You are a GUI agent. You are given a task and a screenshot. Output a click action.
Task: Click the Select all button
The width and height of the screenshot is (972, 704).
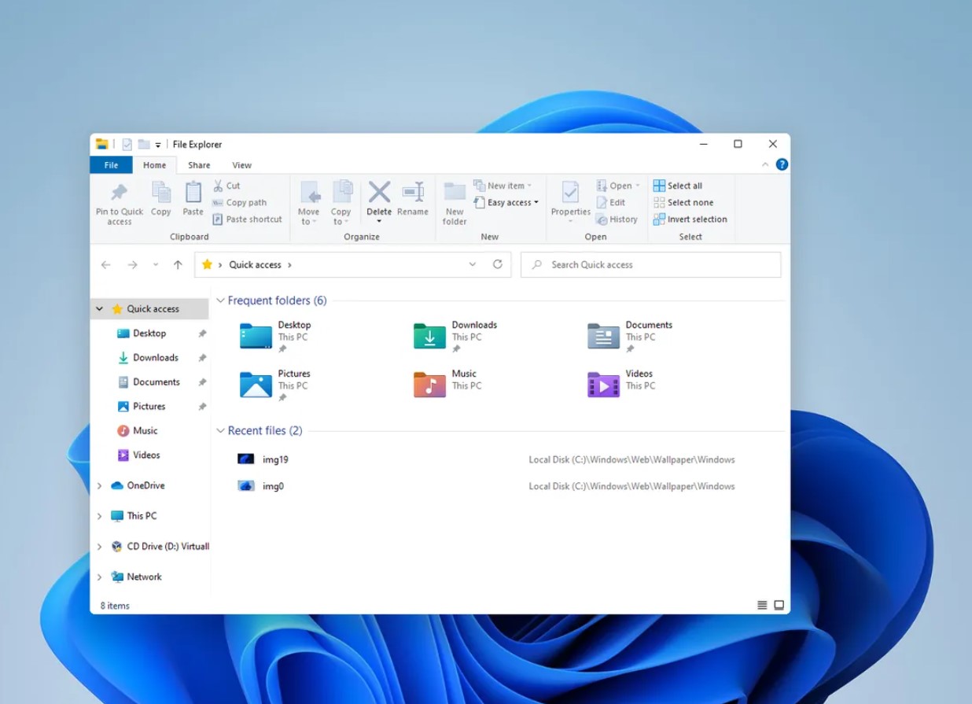(x=678, y=186)
